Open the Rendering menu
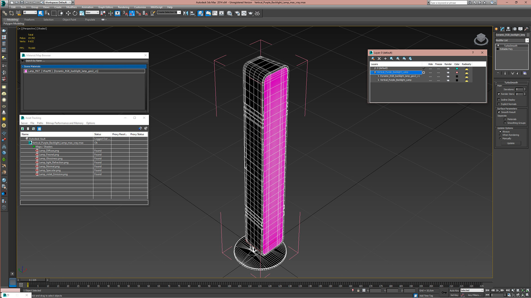 click(123, 7)
